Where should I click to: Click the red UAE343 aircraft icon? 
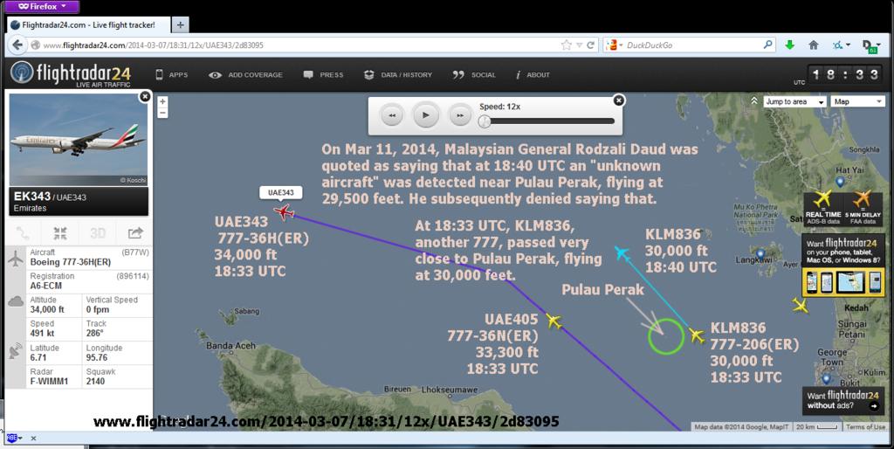pos(283,211)
